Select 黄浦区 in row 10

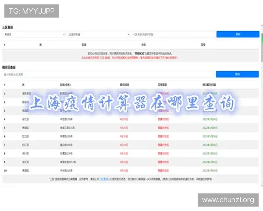point(25,171)
